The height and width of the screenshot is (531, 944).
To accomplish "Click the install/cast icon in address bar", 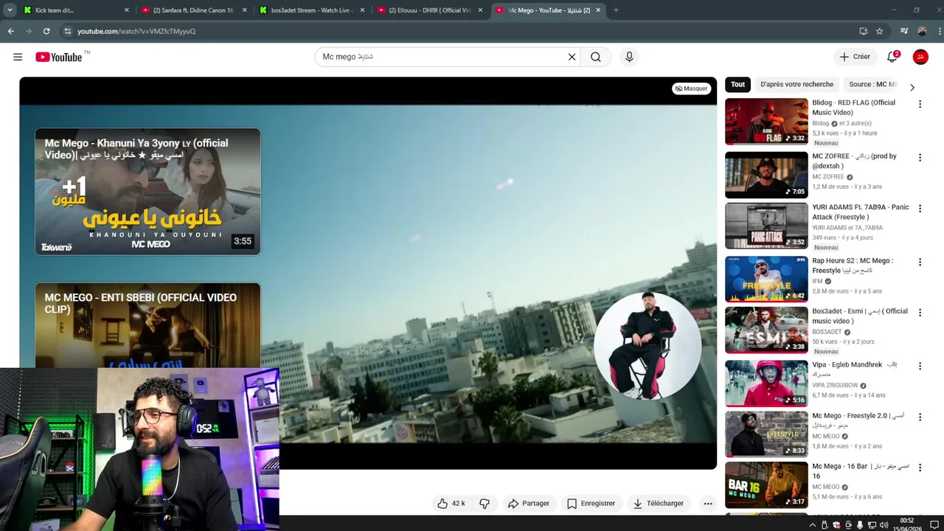I will click(x=863, y=31).
